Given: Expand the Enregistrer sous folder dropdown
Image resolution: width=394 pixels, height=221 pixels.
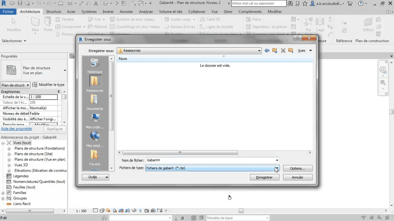Looking at the screenshot, I should click(x=259, y=51).
